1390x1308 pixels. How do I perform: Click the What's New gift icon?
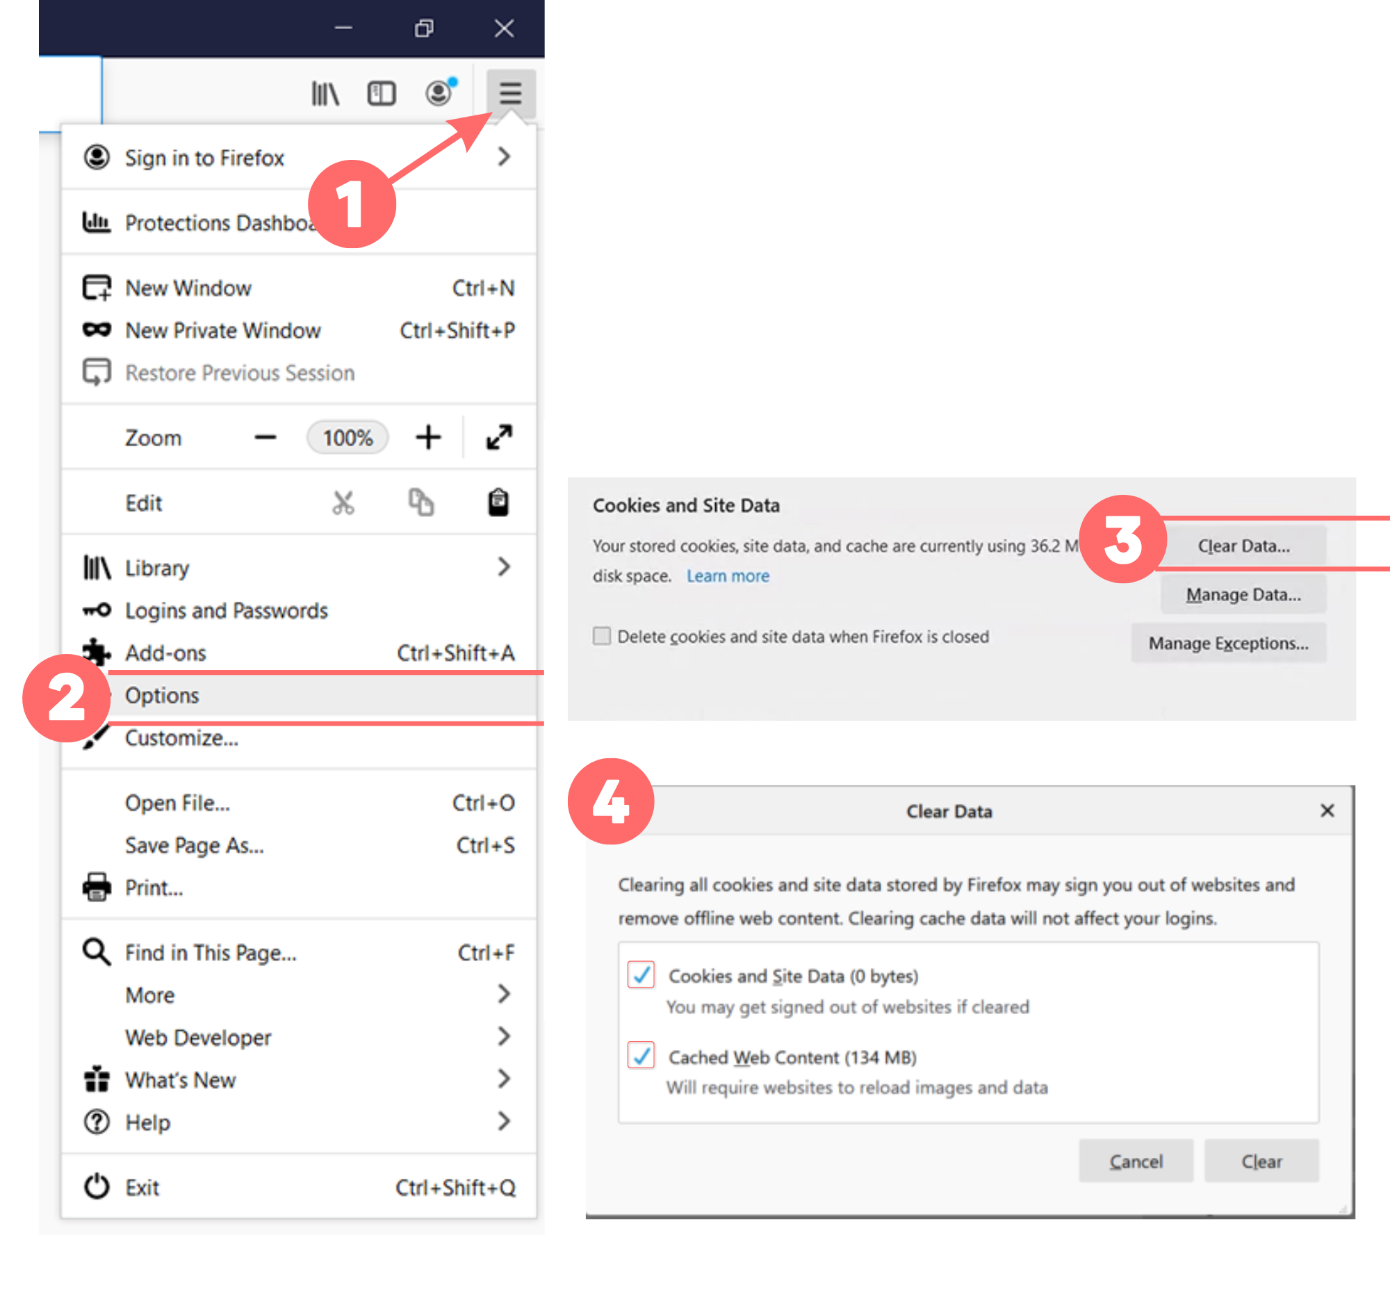pos(97,1079)
